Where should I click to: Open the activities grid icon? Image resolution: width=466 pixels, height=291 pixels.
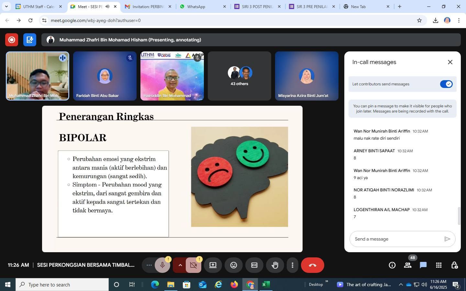(x=439, y=265)
